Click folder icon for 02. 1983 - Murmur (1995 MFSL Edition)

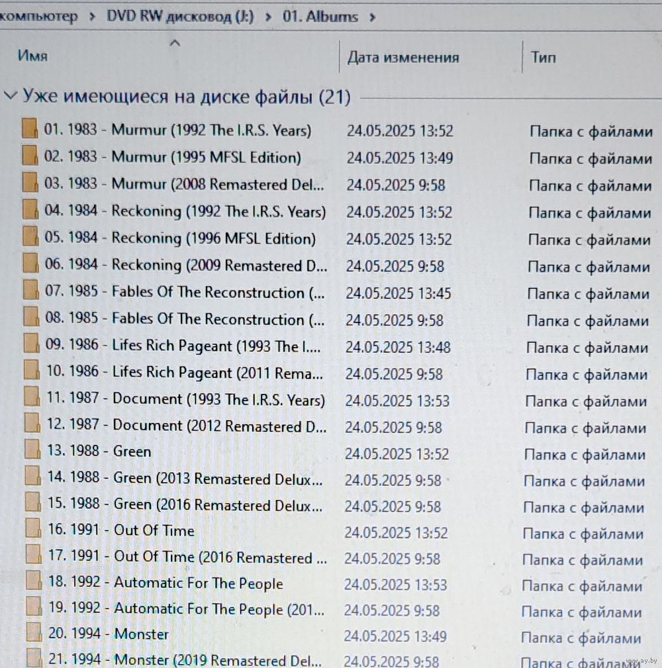tap(30, 155)
